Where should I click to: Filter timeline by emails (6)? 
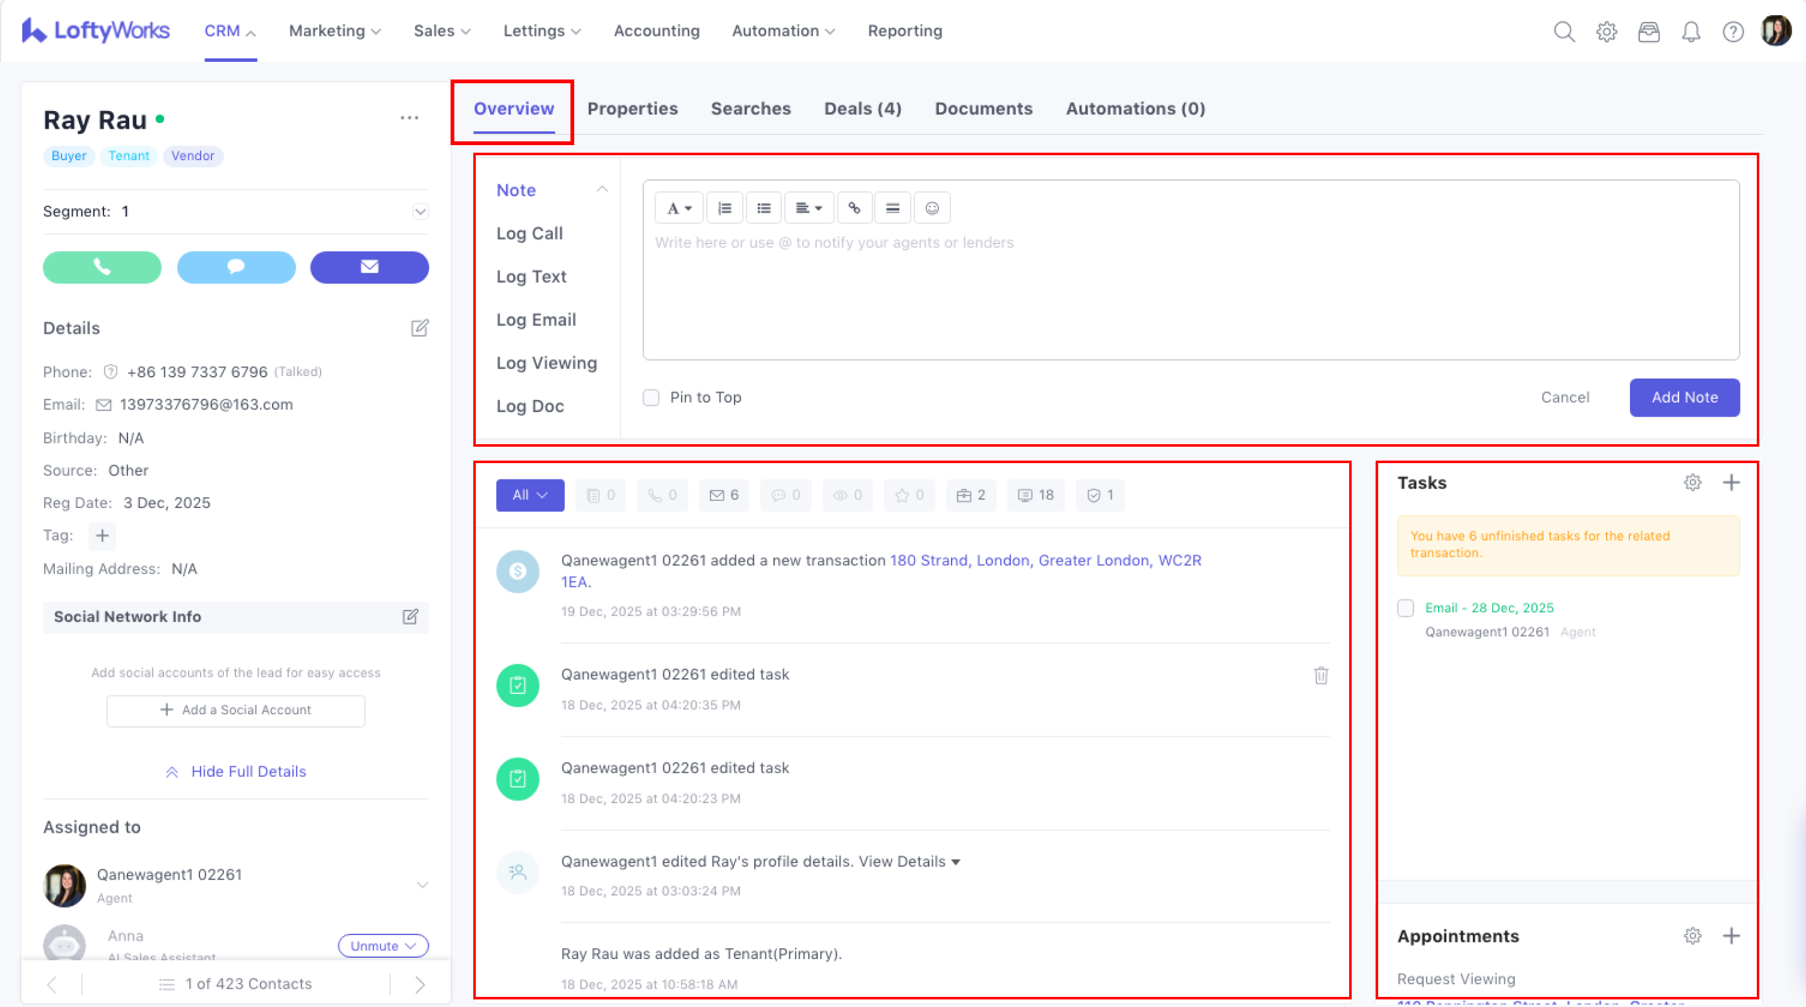tap(724, 495)
